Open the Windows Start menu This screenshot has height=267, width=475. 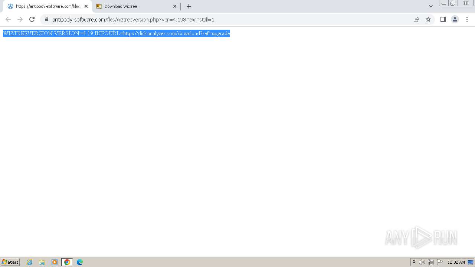10,262
